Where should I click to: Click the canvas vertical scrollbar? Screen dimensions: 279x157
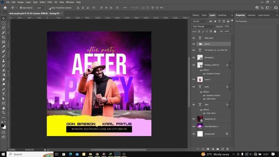click(x=189, y=82)
